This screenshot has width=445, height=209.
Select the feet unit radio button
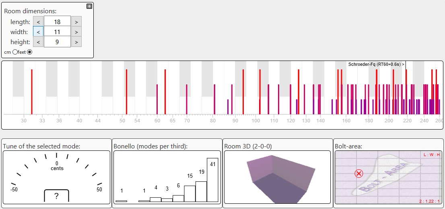(x=29, y=52)
